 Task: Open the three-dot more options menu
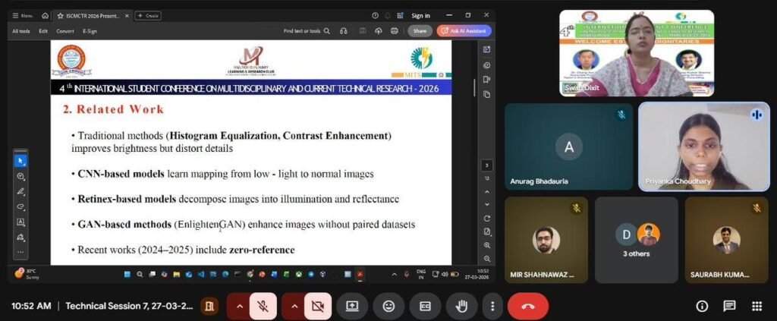pos(492,306)
